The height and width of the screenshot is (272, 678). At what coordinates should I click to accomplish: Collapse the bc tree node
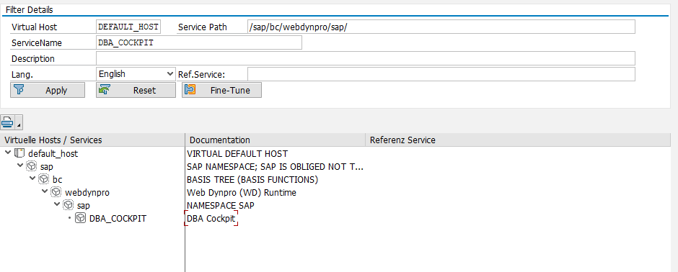click(x=32, y=178)
